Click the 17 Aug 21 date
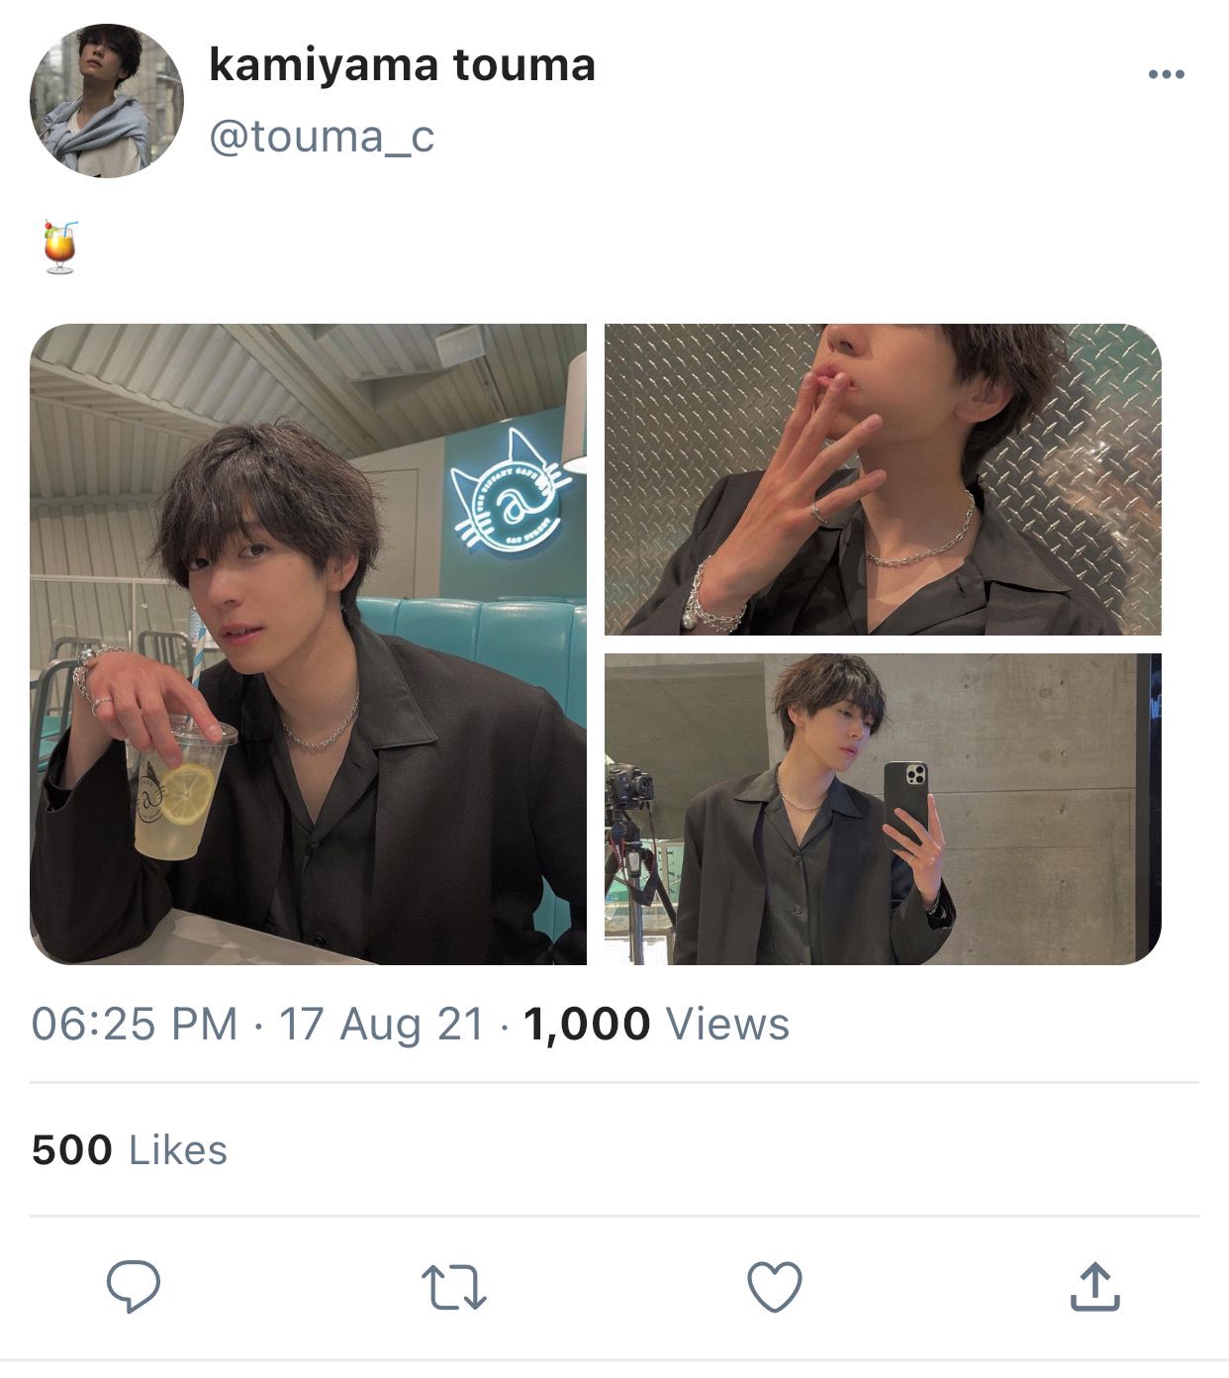Viewport: 1229px width, 1378px height. pyautogui.click(x=381, y=1024)
